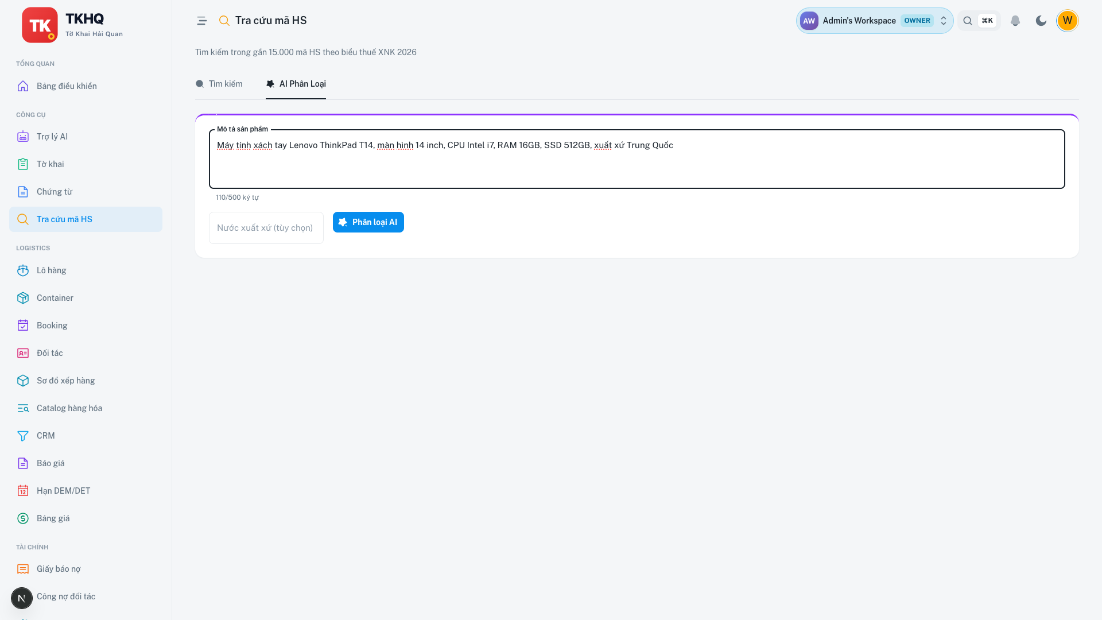Click the 110/500 ký tự counter
This screenshot has width=1102, height=620.
[237, 197]
